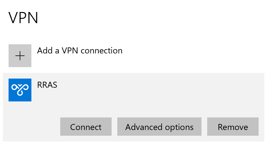Start the RRAS connection via Connect
270x152 pixels.
coord(86,127)
